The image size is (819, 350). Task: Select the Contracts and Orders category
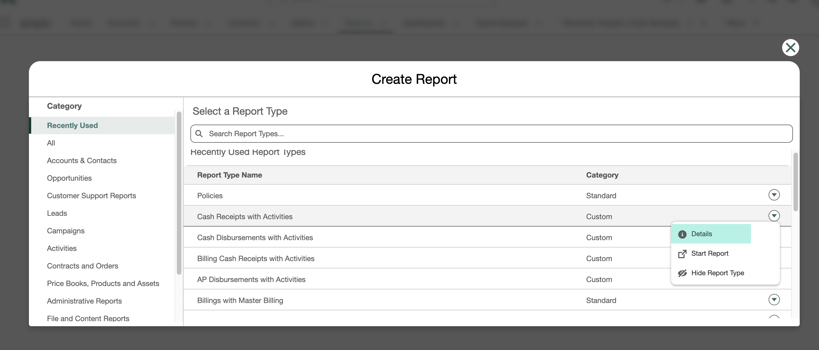coord(102,266)
